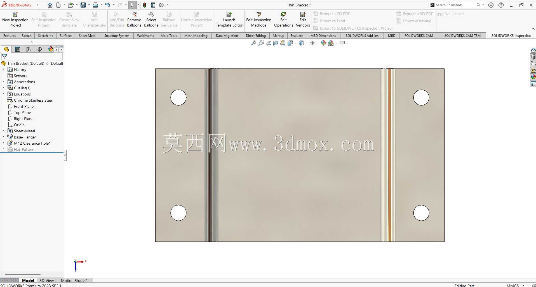Expand the Base-Flange1 feature node
The height and width of the screenshot is (287, 536).
pyautogui.click(x=3, y=137)
